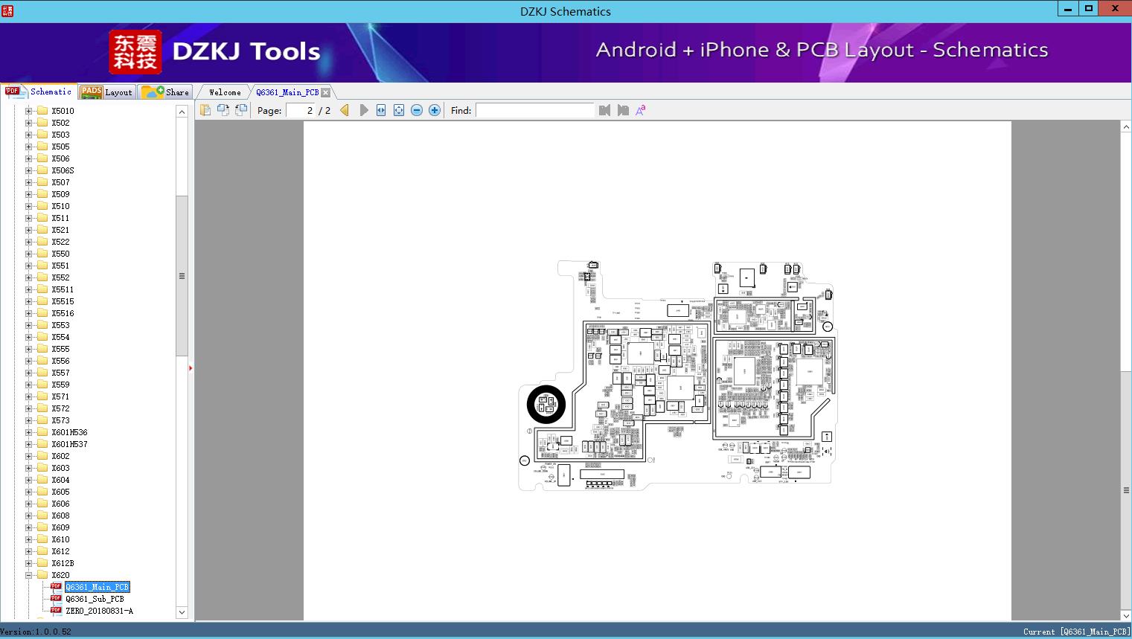Close the Q6361_Main_PCB tab

pos(325,92)
